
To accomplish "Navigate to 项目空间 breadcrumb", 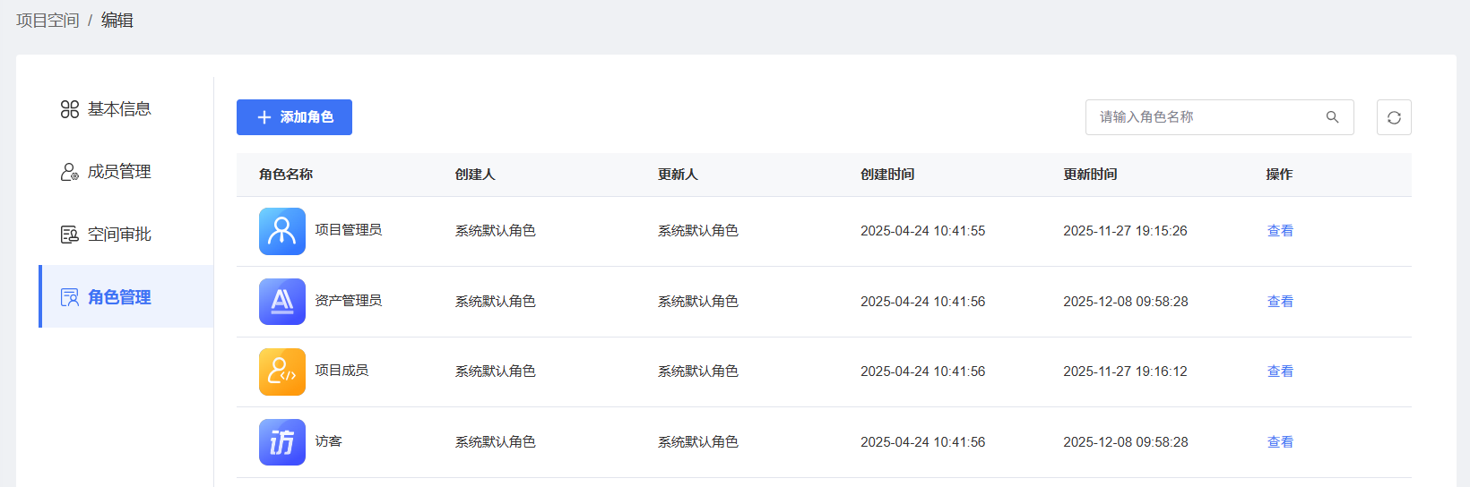I will tap(48, 21).
